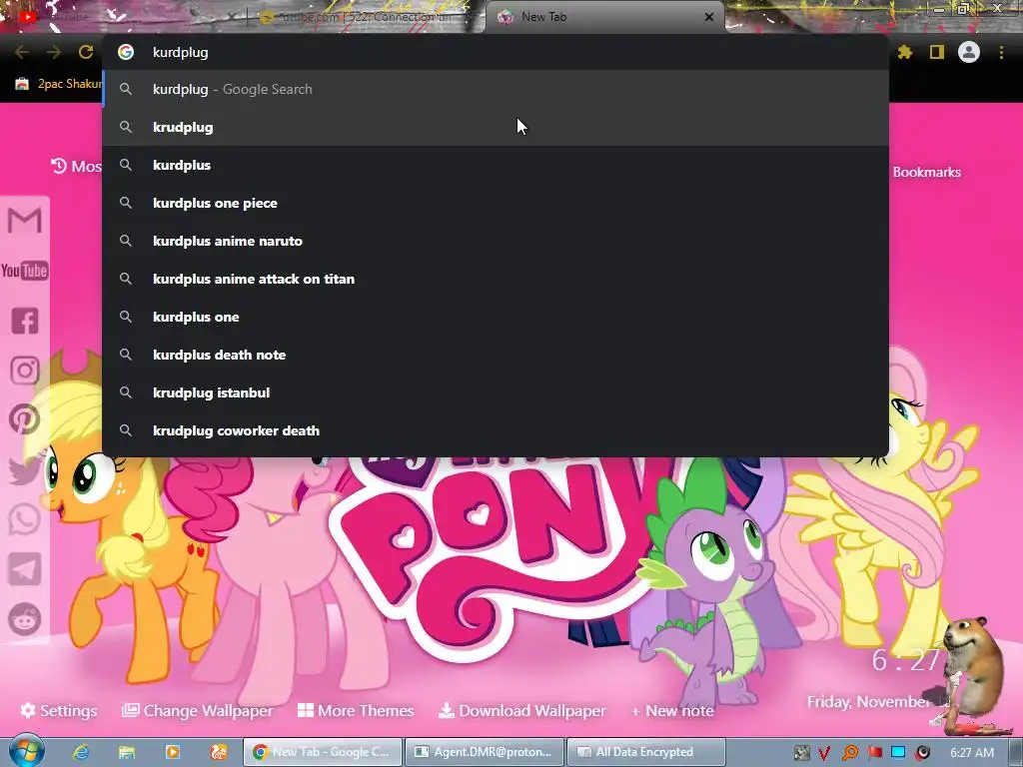Open the Agent.DMR@proton taskbar window
This screenshot has width=1023, height=767.
[485, 752]
